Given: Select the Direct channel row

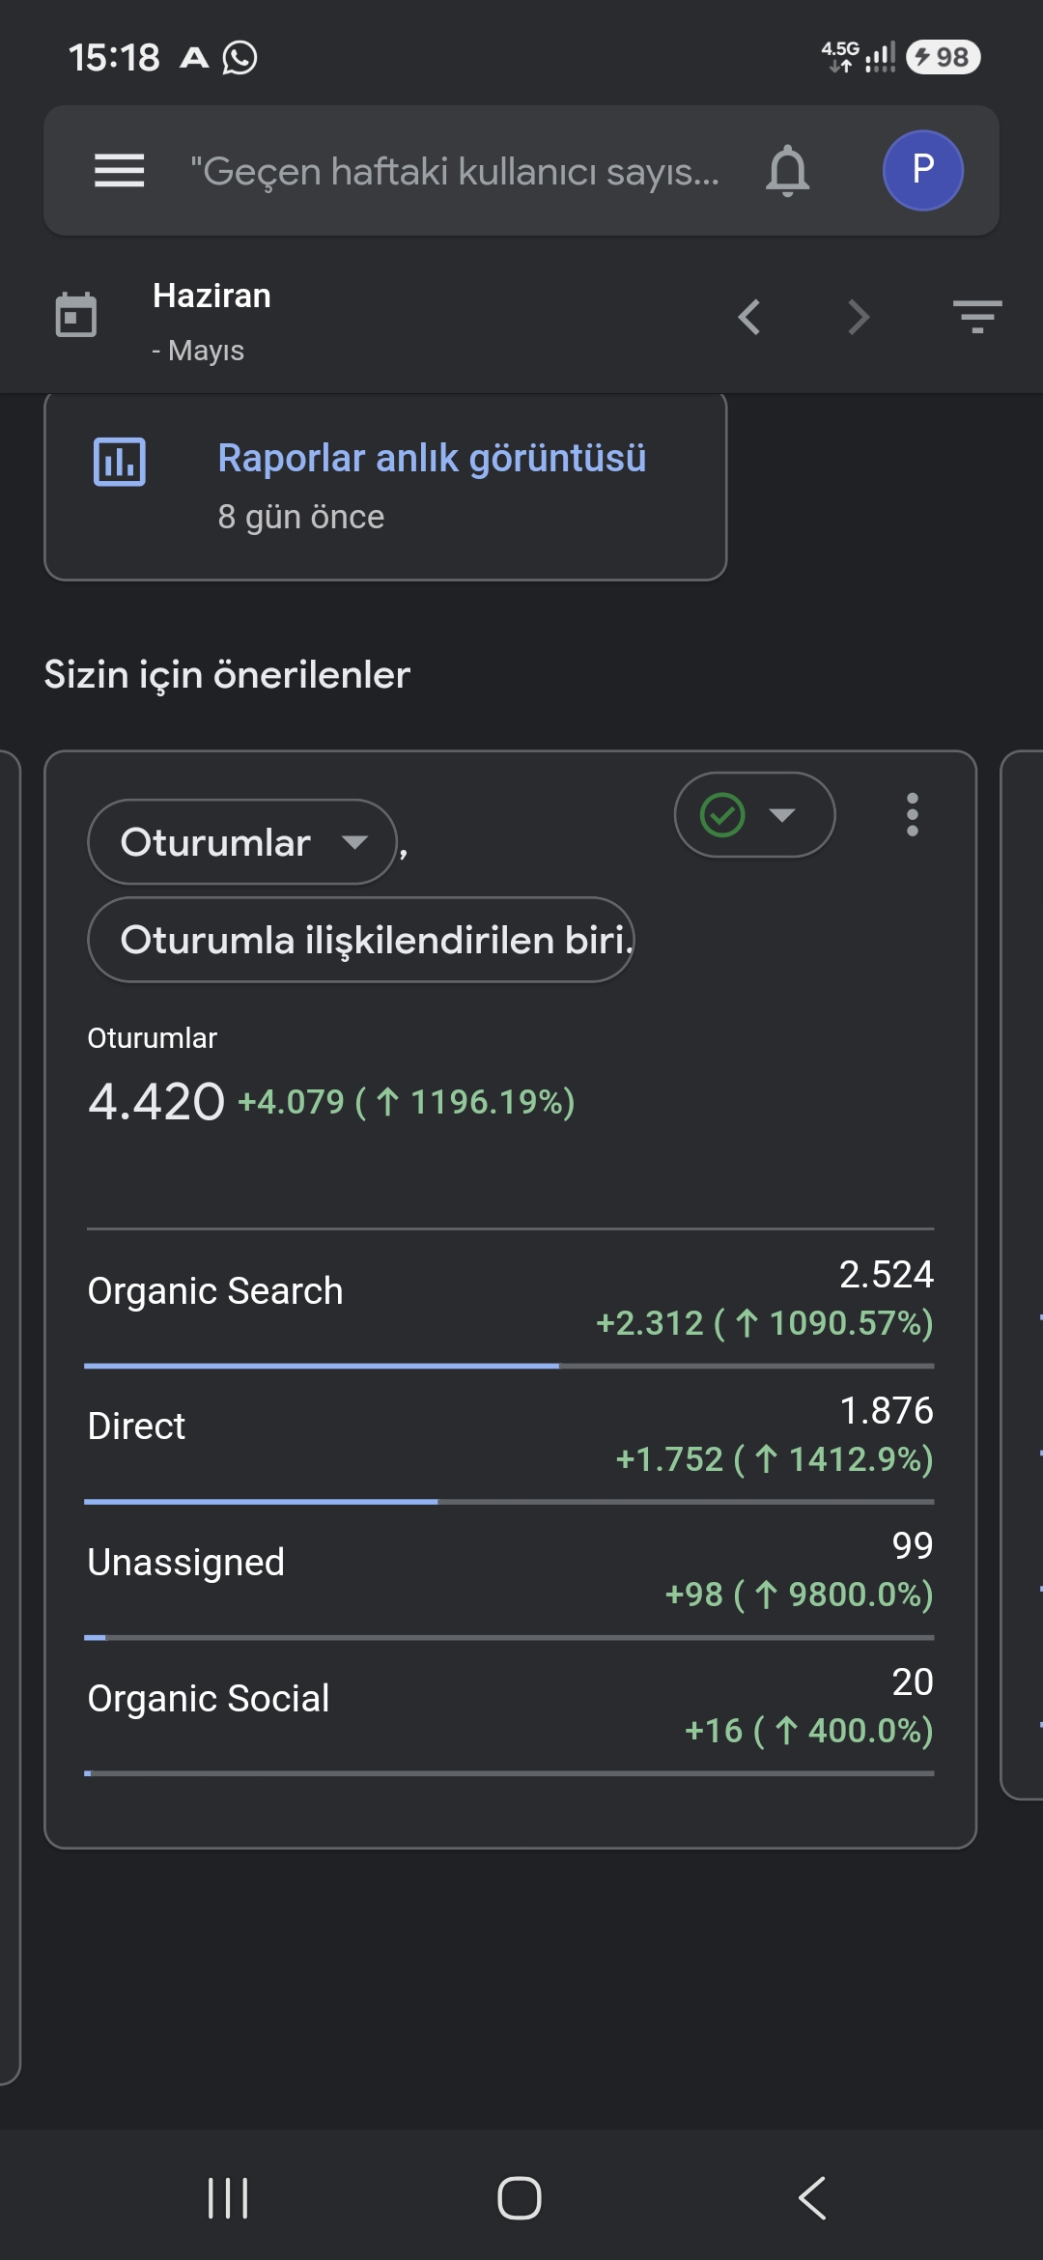Looking at the screenshot, I should pos(510,1433).
